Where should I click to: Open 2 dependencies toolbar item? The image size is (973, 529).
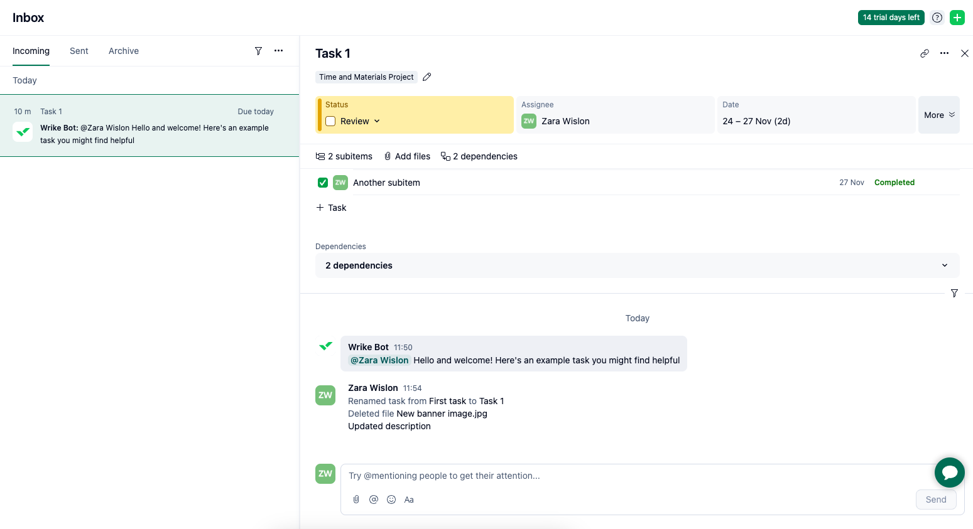[479, 156]
